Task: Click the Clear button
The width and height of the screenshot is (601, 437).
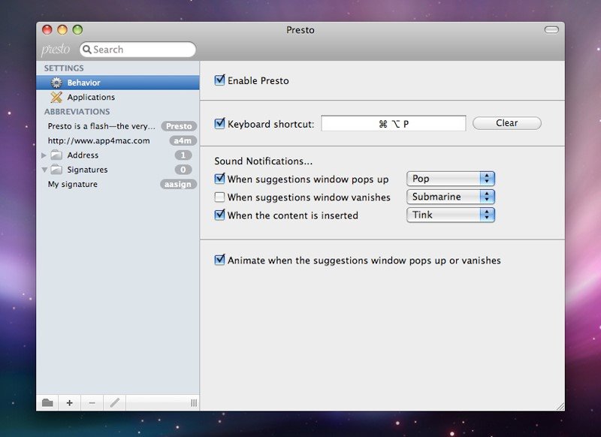Action: point(506,123)
